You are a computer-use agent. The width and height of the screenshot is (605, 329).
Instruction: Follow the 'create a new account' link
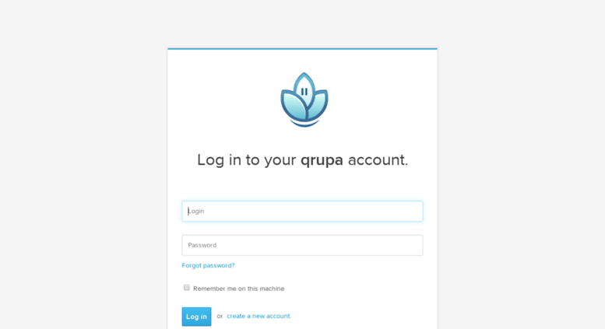[x=259, y=316]
